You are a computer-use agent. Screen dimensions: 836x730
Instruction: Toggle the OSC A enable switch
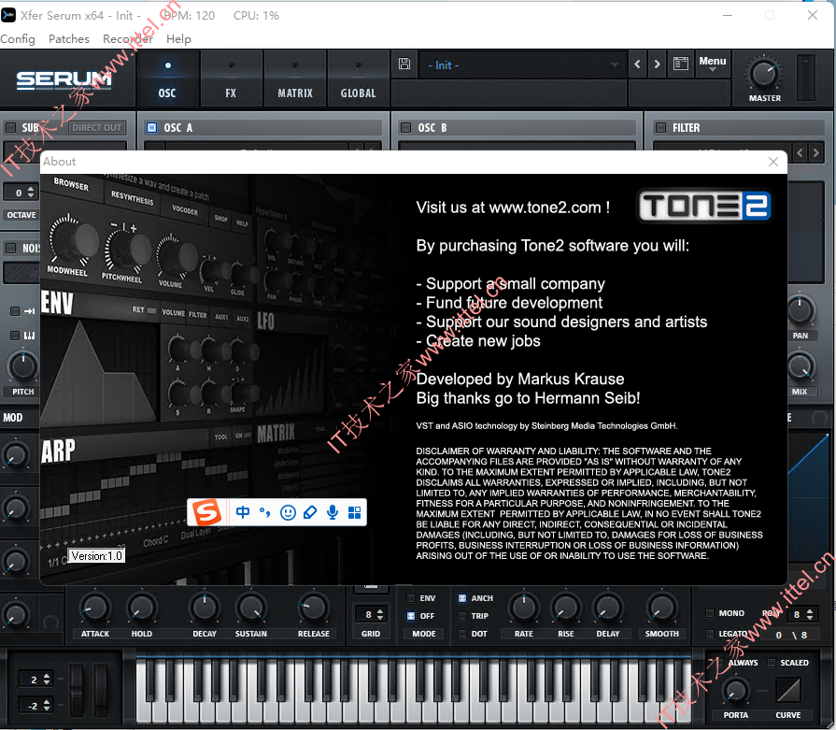coord(152,127)
